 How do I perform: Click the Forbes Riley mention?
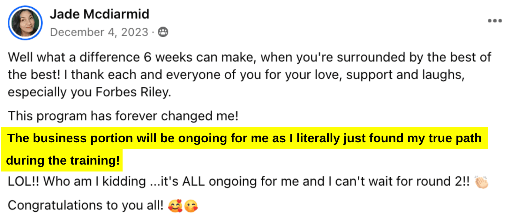point(133,92)
